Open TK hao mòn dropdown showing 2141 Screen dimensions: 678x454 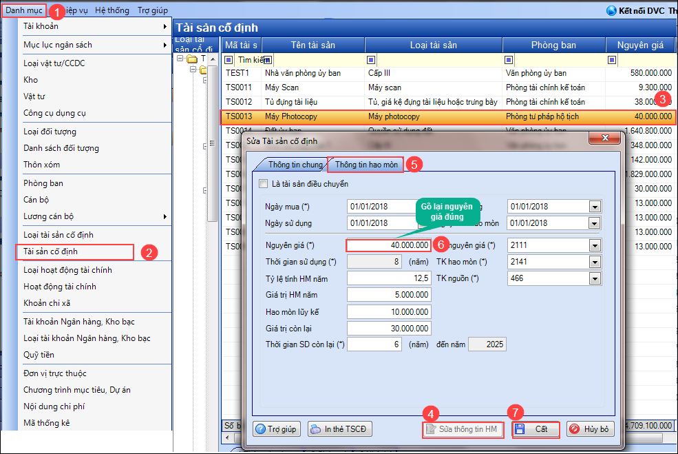tap(595, 262)
